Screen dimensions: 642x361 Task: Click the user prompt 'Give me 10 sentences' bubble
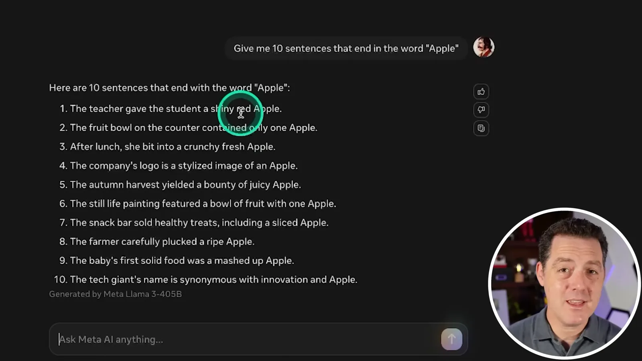click(346, 49)
